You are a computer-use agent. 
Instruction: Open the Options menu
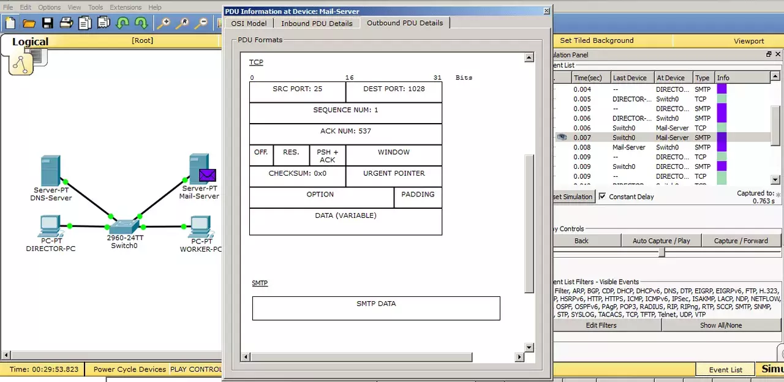click(x=49, y=7)
